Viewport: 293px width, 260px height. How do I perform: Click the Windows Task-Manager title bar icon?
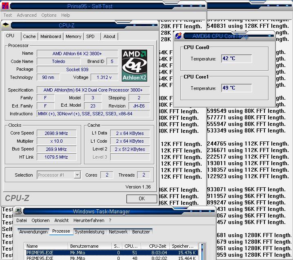coord(18,211)
